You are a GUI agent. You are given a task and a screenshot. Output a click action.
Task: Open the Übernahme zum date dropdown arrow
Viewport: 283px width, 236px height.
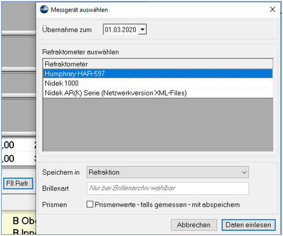[142, 30]
